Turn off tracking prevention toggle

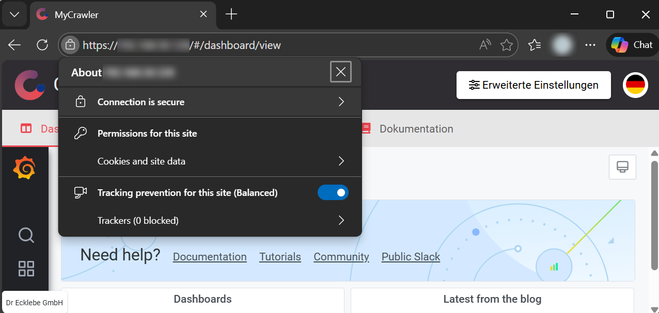333,192
